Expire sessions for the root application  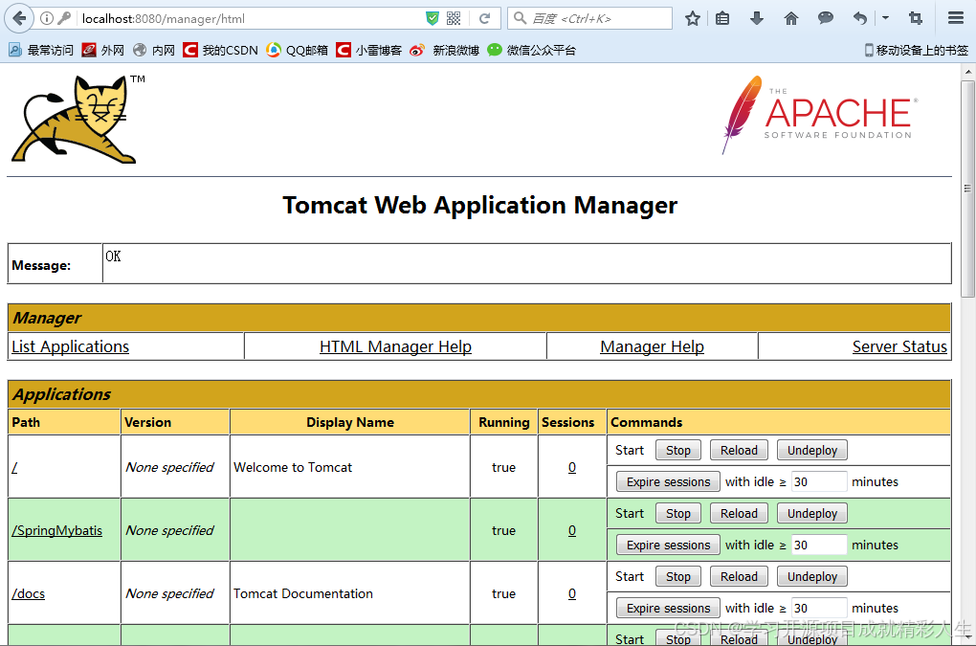click(668, 481)
